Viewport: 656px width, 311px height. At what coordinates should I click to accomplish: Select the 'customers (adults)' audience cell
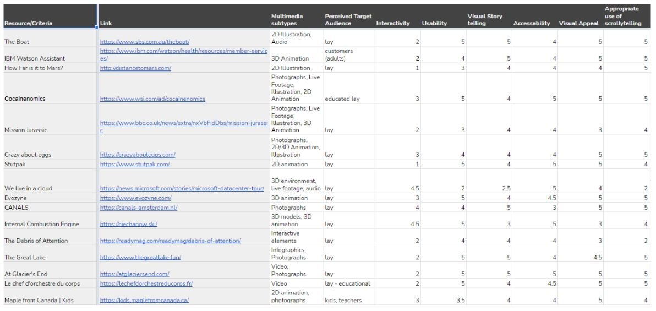(348, 55)
